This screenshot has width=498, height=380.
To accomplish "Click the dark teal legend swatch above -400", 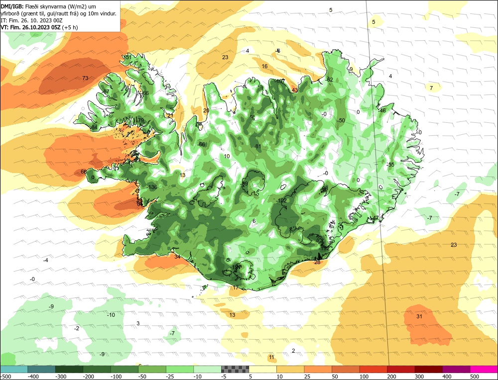I will click(41, 369).
